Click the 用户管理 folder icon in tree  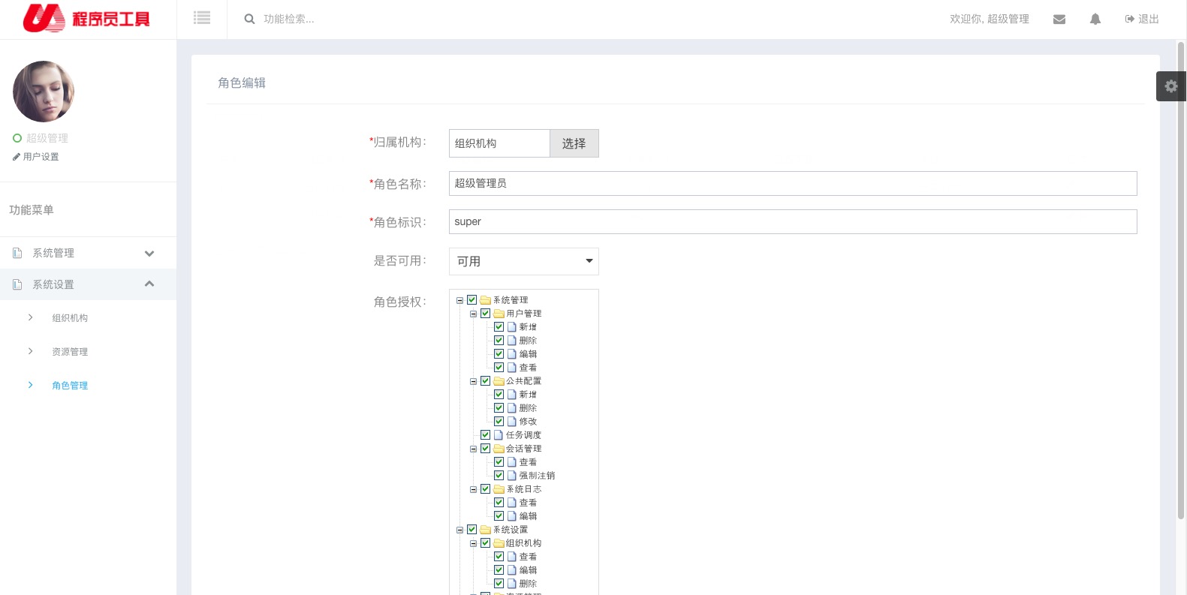(499, 314)
